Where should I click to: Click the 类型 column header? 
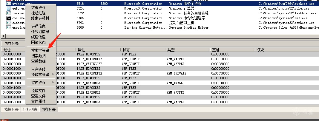(x=171, y=50)
